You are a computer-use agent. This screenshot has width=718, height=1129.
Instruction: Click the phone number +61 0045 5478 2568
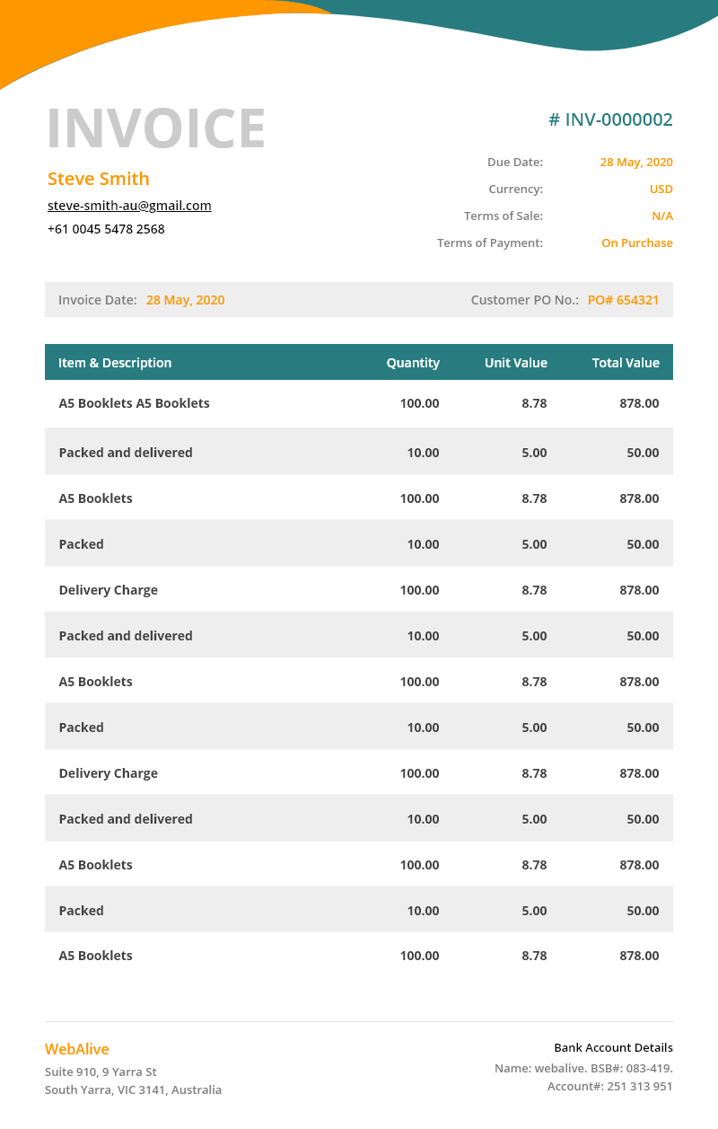coord(106,229)
